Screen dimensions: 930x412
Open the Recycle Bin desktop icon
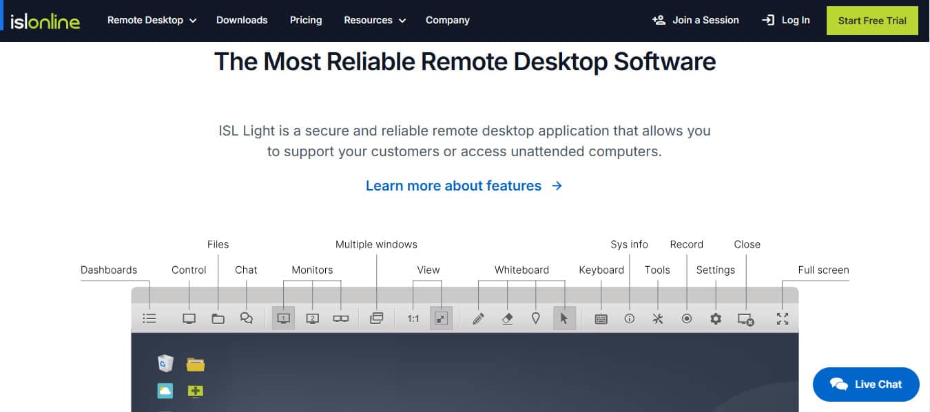(x=165, y=363)
